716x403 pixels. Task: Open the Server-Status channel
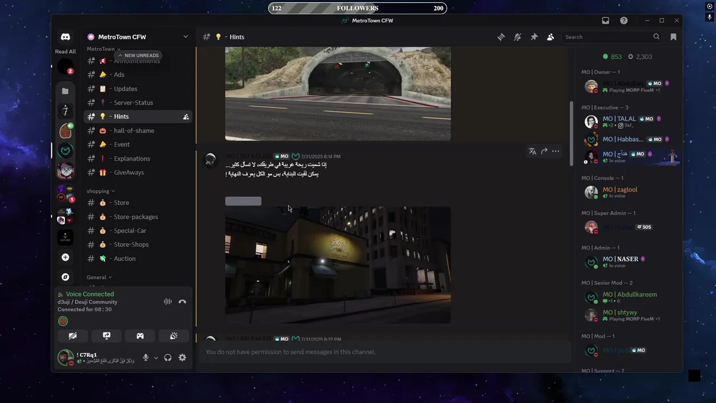click(138, 103)
